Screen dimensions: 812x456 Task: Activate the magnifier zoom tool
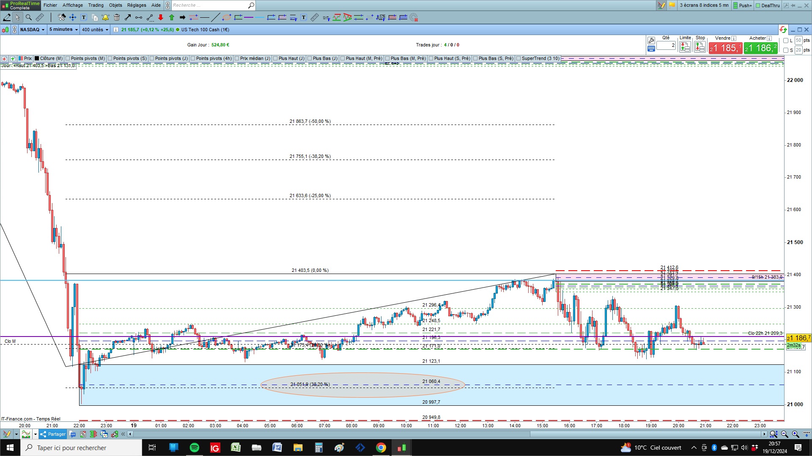[x=28, y=17]
